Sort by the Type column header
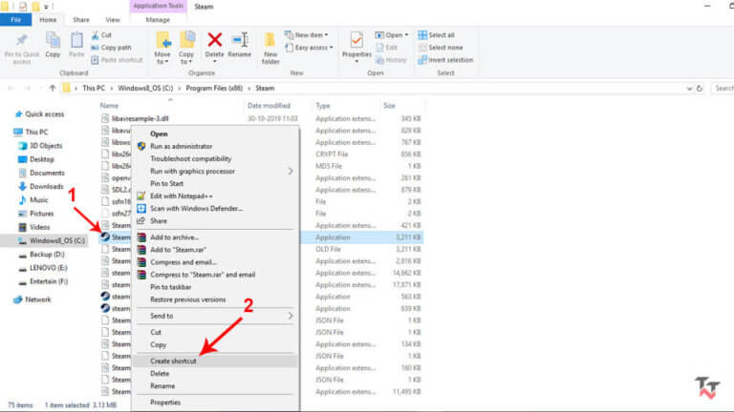Viewport: 734px width, 412px height. [x=323, y=106]
